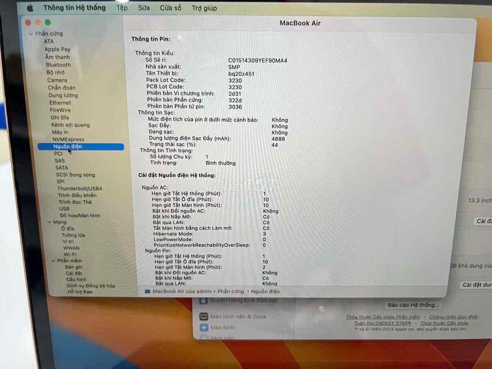492x369 pixels.
Task: Open the Apple menu icon
Action: 30,8
